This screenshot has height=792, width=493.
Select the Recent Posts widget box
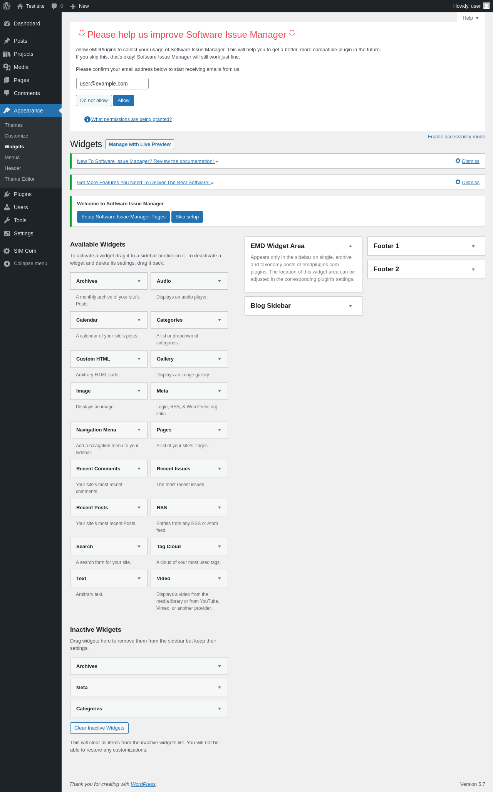click(x=109, y=508)
